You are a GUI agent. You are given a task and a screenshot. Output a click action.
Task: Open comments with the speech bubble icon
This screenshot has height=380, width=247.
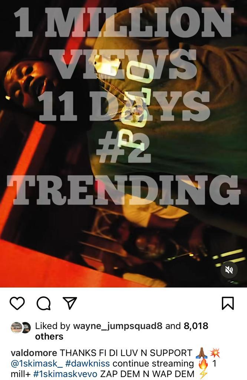coord(44,303)
